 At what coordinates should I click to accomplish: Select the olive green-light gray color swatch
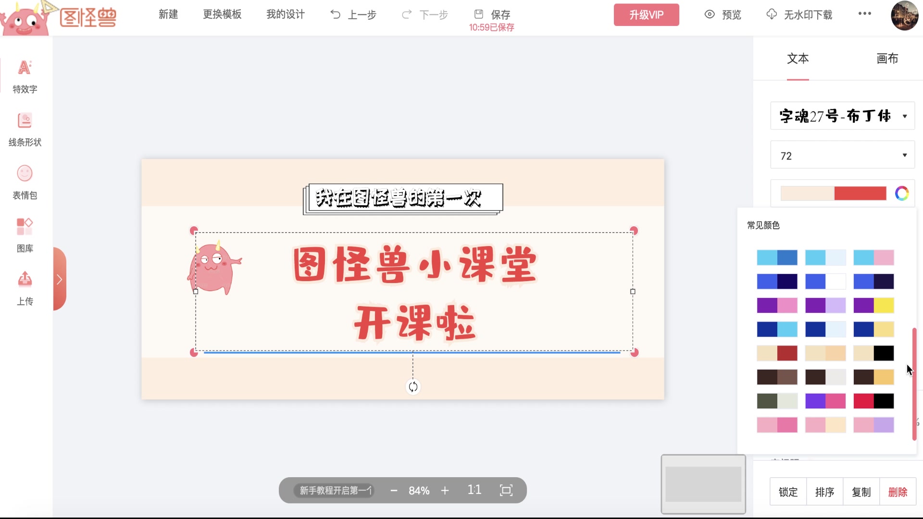777,401
